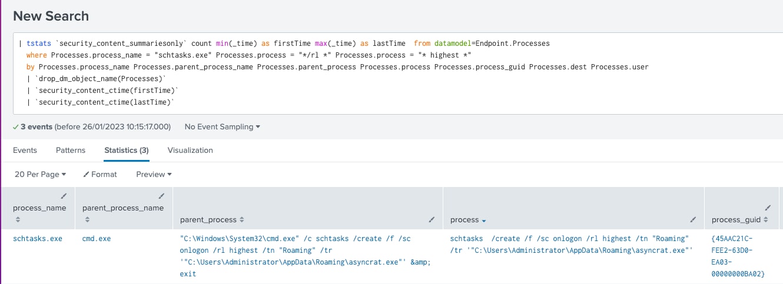Click pencil edit icon on process column
This screenshot has width=783, height=284.
693,219
